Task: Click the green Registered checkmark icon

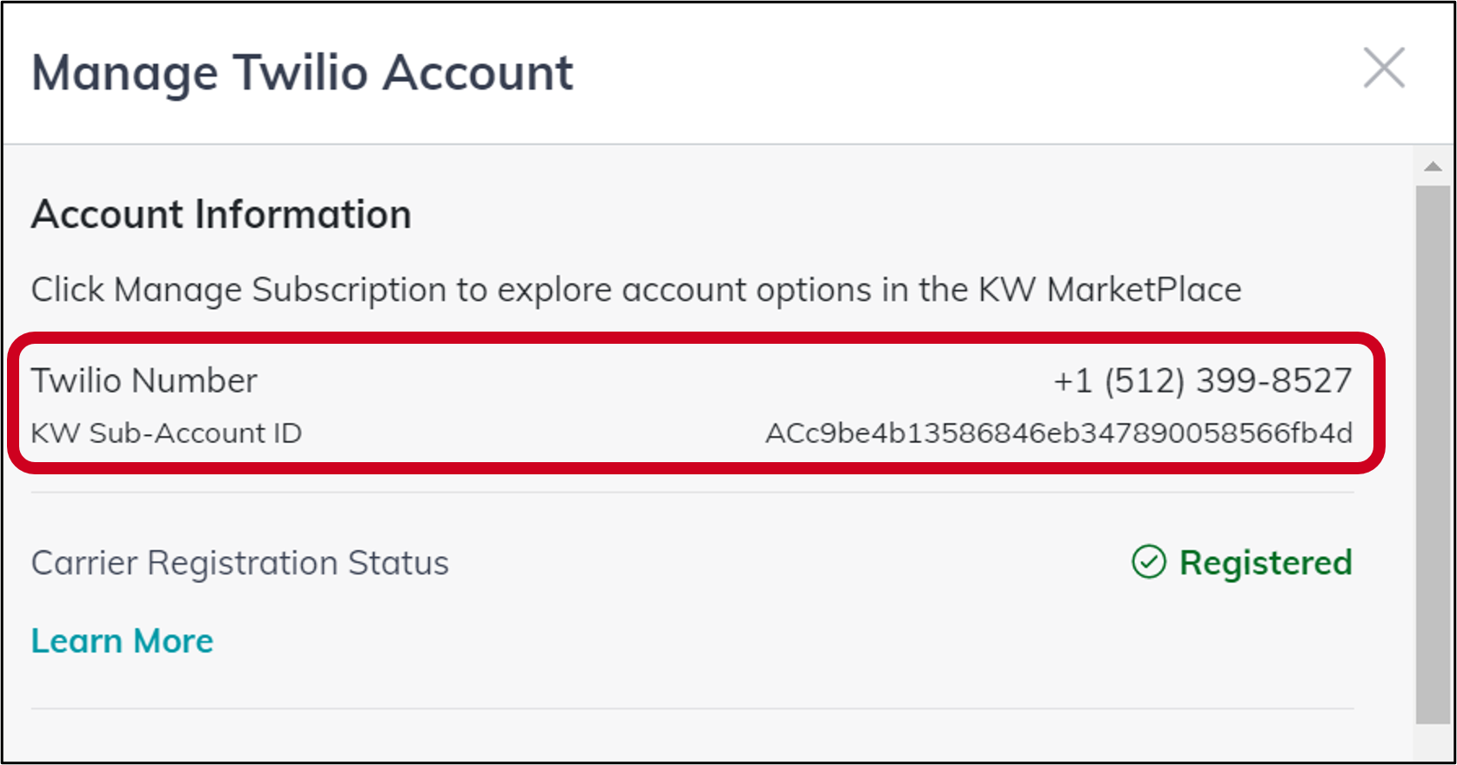Action: click(x=1148, y=562)
